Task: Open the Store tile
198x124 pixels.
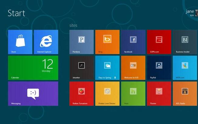Action: click(x=20, y=42)
